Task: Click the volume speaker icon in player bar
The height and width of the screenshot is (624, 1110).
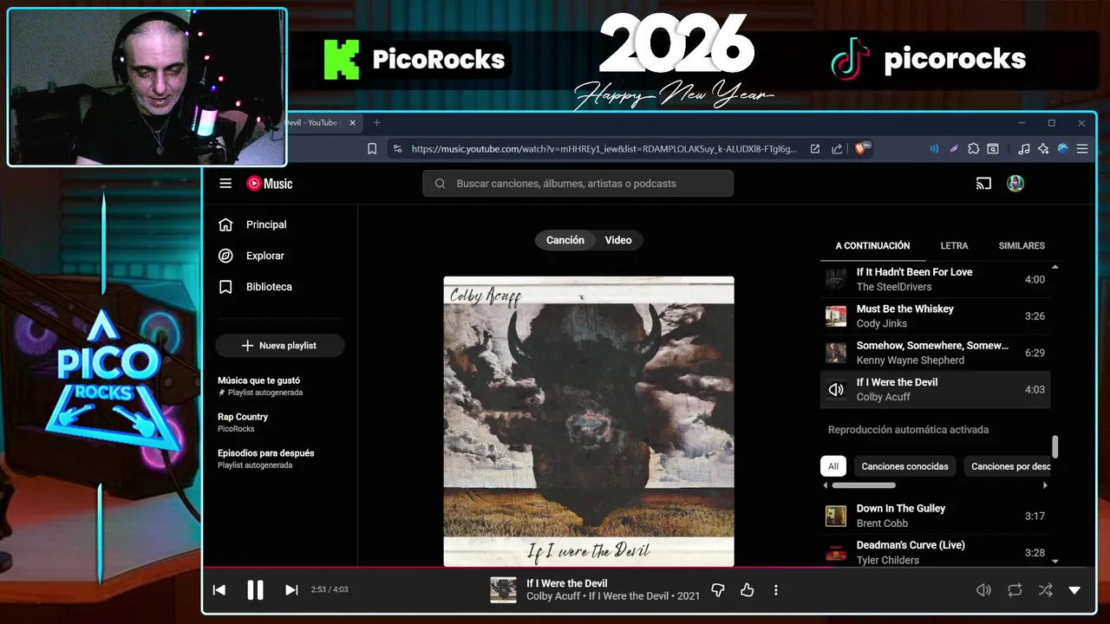Action: (983, 590)
